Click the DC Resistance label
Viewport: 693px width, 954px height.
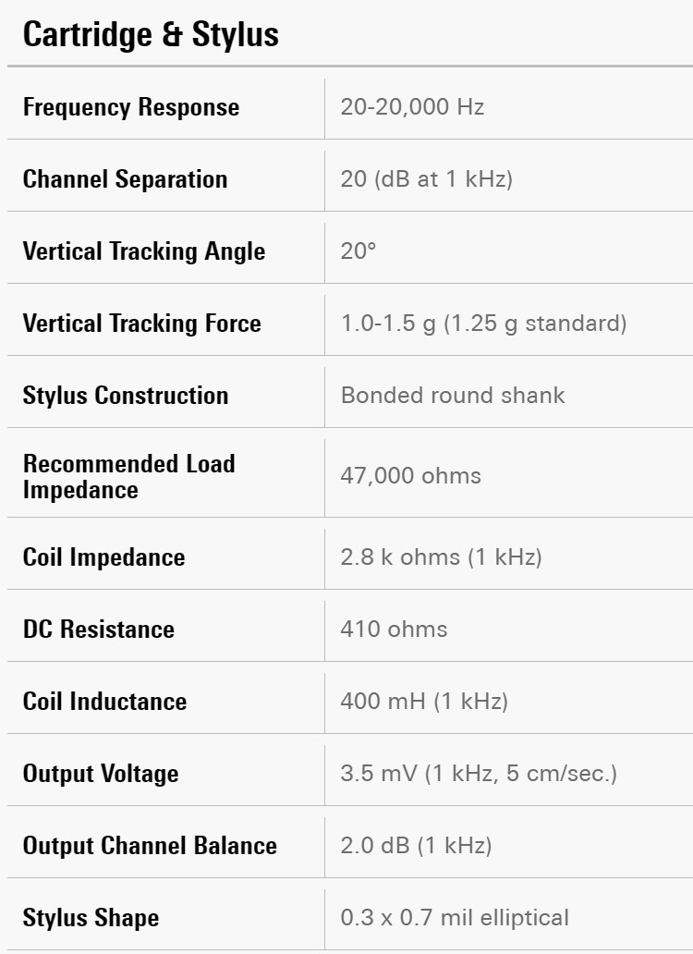click(99, 630)
